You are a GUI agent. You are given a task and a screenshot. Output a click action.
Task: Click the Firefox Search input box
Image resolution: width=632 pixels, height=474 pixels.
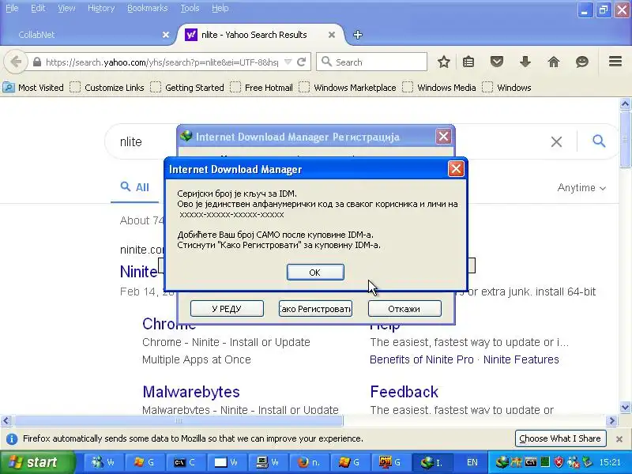coord(371,62)
